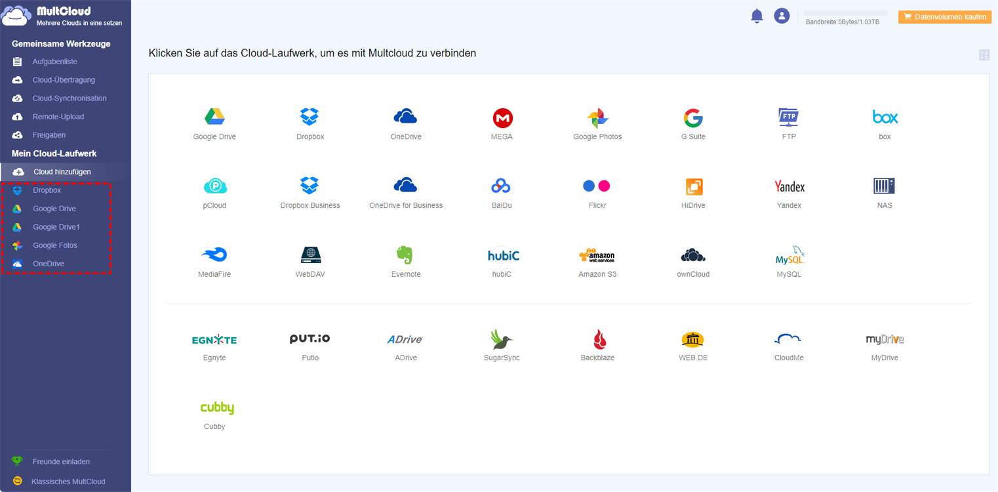This screenshot has height=492, width=998.
Task: Pick the Flickr two-dot icon
Action: pyautogui.click(x=597, y=186)
